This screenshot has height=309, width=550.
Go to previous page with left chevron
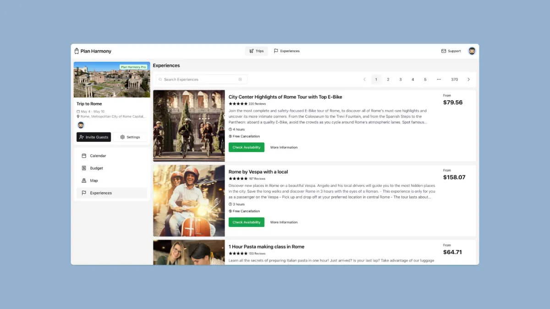pyautogui.click(x=364, y=79)
